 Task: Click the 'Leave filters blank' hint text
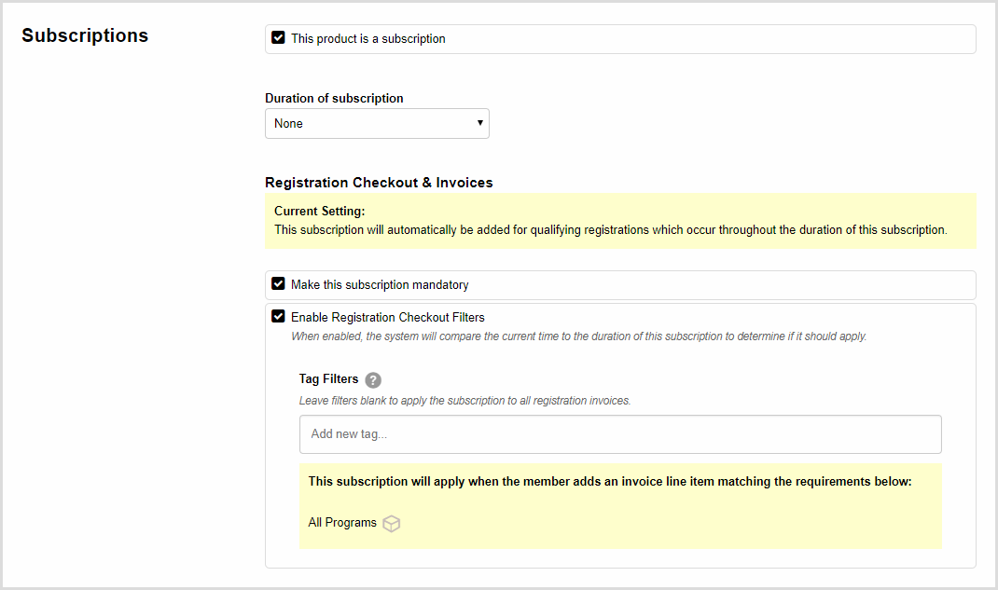coord(464,401)
